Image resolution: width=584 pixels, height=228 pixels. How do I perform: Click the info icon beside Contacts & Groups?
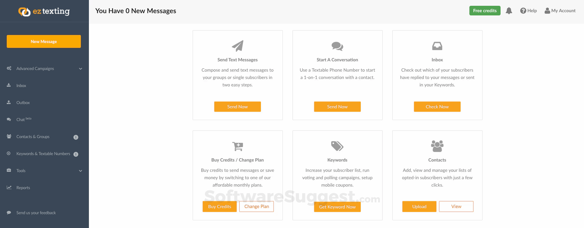coord(76,137)
